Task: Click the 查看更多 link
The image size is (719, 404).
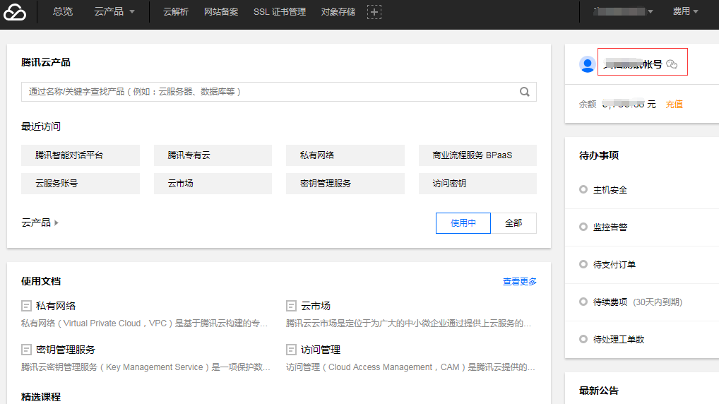Action: click(x=520, y=282)
